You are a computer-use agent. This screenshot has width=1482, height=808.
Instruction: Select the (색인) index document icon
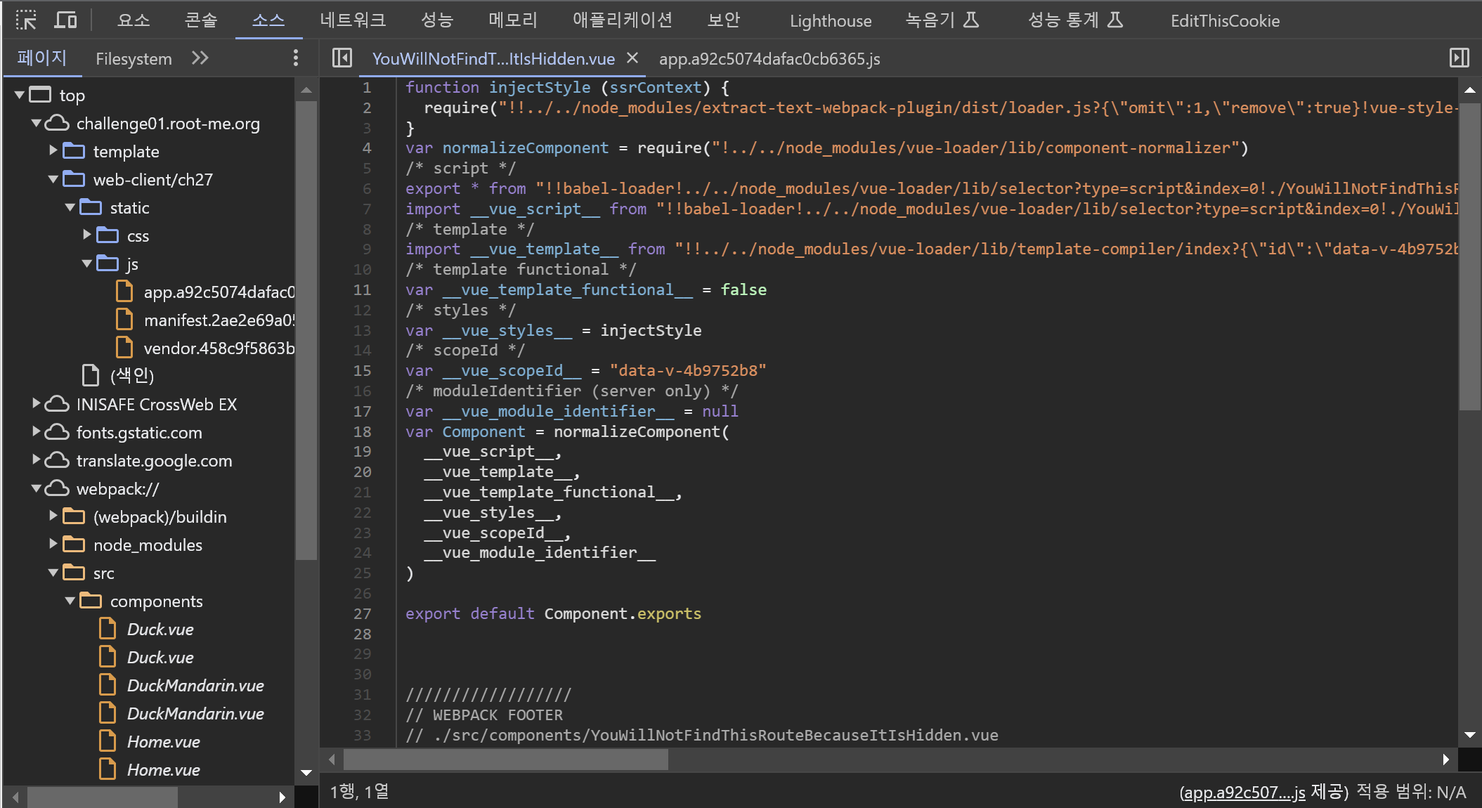91,376
